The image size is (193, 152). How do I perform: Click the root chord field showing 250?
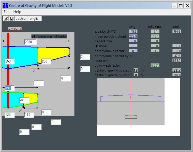[x=10, y=61]
